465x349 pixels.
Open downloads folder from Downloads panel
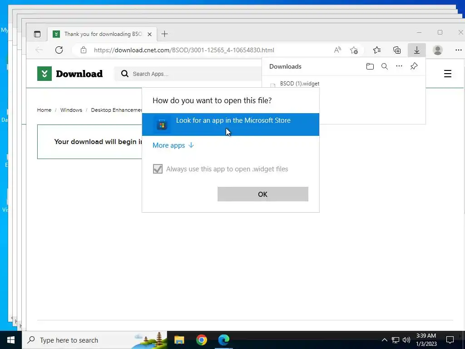tap(370, 66)
